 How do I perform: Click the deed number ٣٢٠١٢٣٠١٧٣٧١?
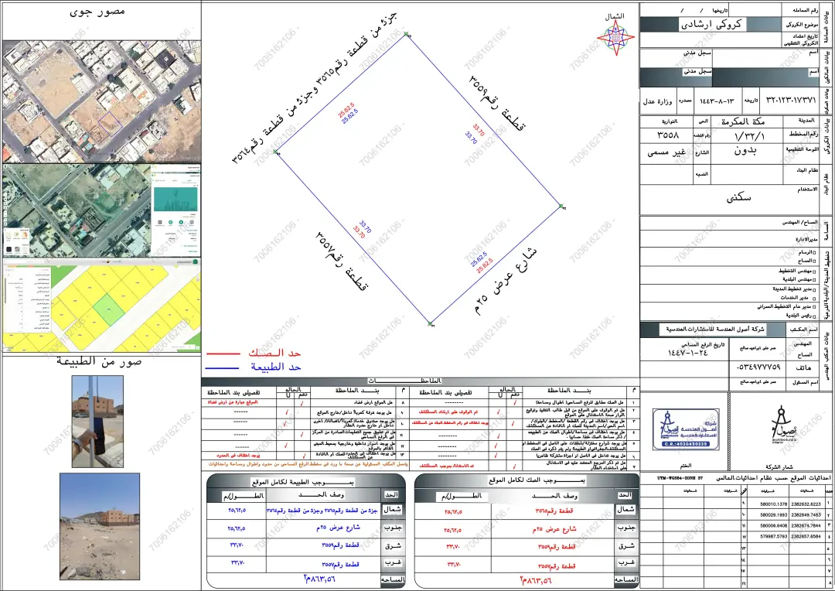[x=791, y=100]
